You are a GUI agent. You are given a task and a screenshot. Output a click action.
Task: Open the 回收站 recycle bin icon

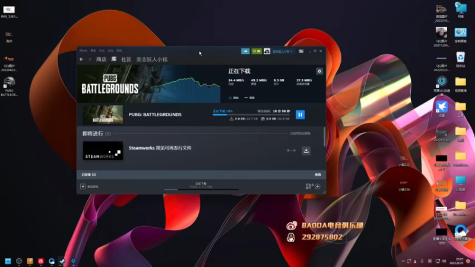(461, 60)
